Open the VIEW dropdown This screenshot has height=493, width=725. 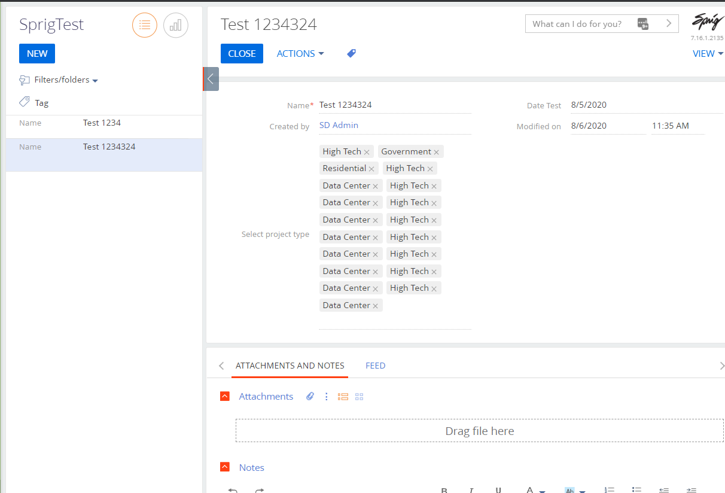tap(708, 53)
